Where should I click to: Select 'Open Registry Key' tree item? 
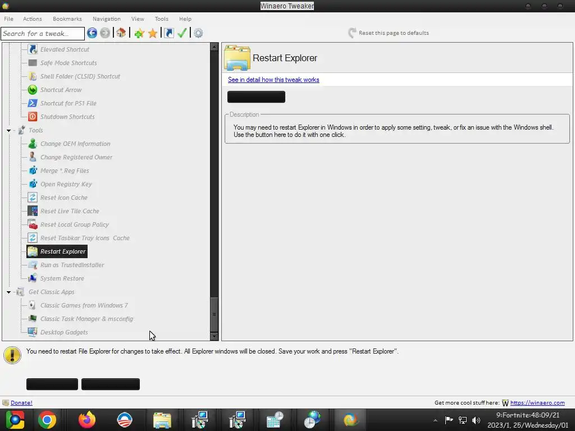[x=66, y=184]
